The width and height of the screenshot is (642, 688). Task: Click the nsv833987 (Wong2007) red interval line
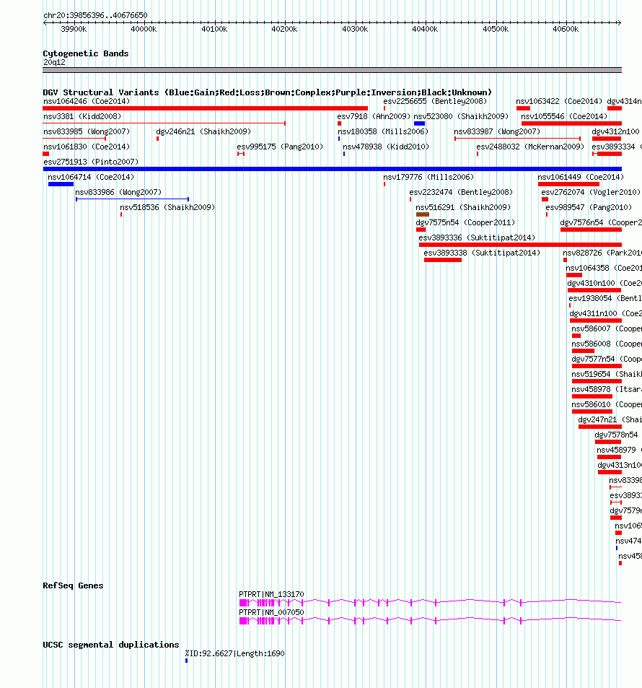point(517,139)
